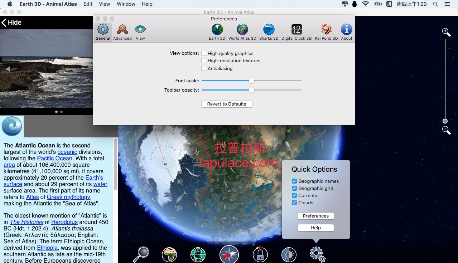Click the magnifying glass search icon
This screenshot has height=263, width=458.
[140, 254]
